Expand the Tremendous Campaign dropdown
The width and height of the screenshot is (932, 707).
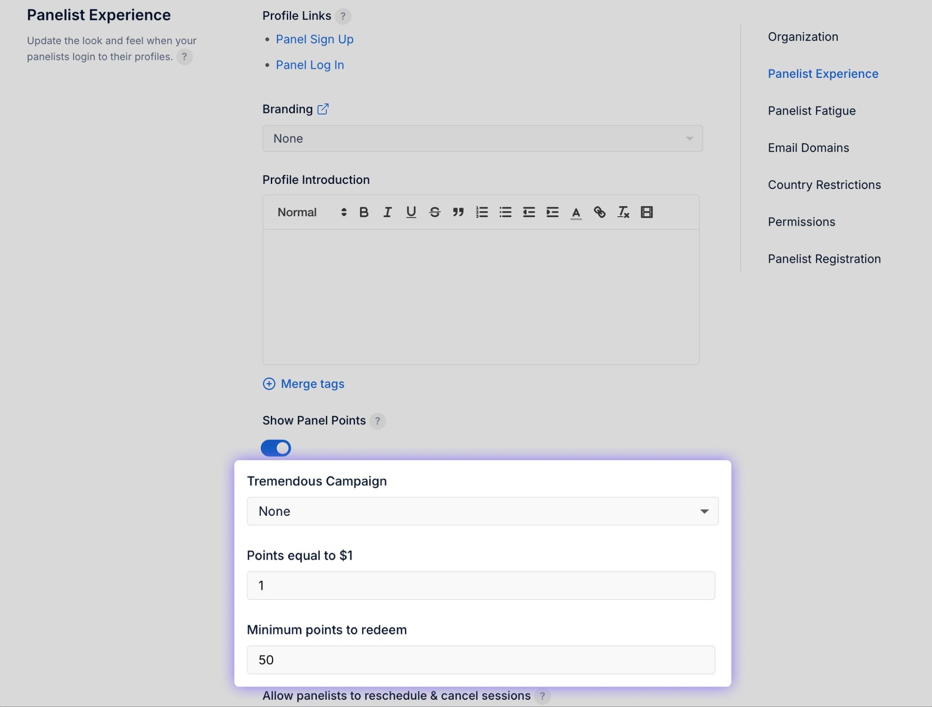tap(482, 511)
